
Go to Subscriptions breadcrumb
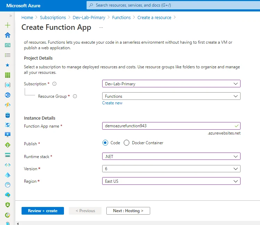[53, 18]
